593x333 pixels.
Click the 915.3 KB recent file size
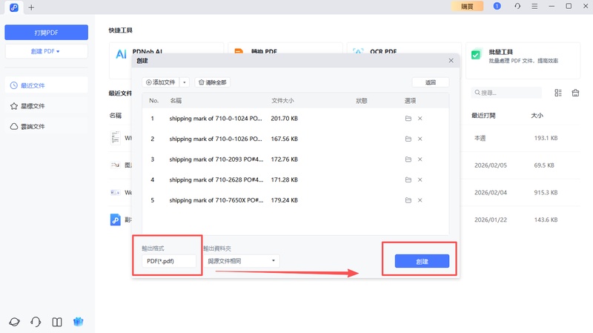point(546,193)
